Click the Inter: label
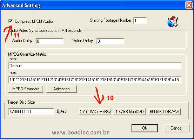Screen dimensions: 194x139 click(13, 72)
